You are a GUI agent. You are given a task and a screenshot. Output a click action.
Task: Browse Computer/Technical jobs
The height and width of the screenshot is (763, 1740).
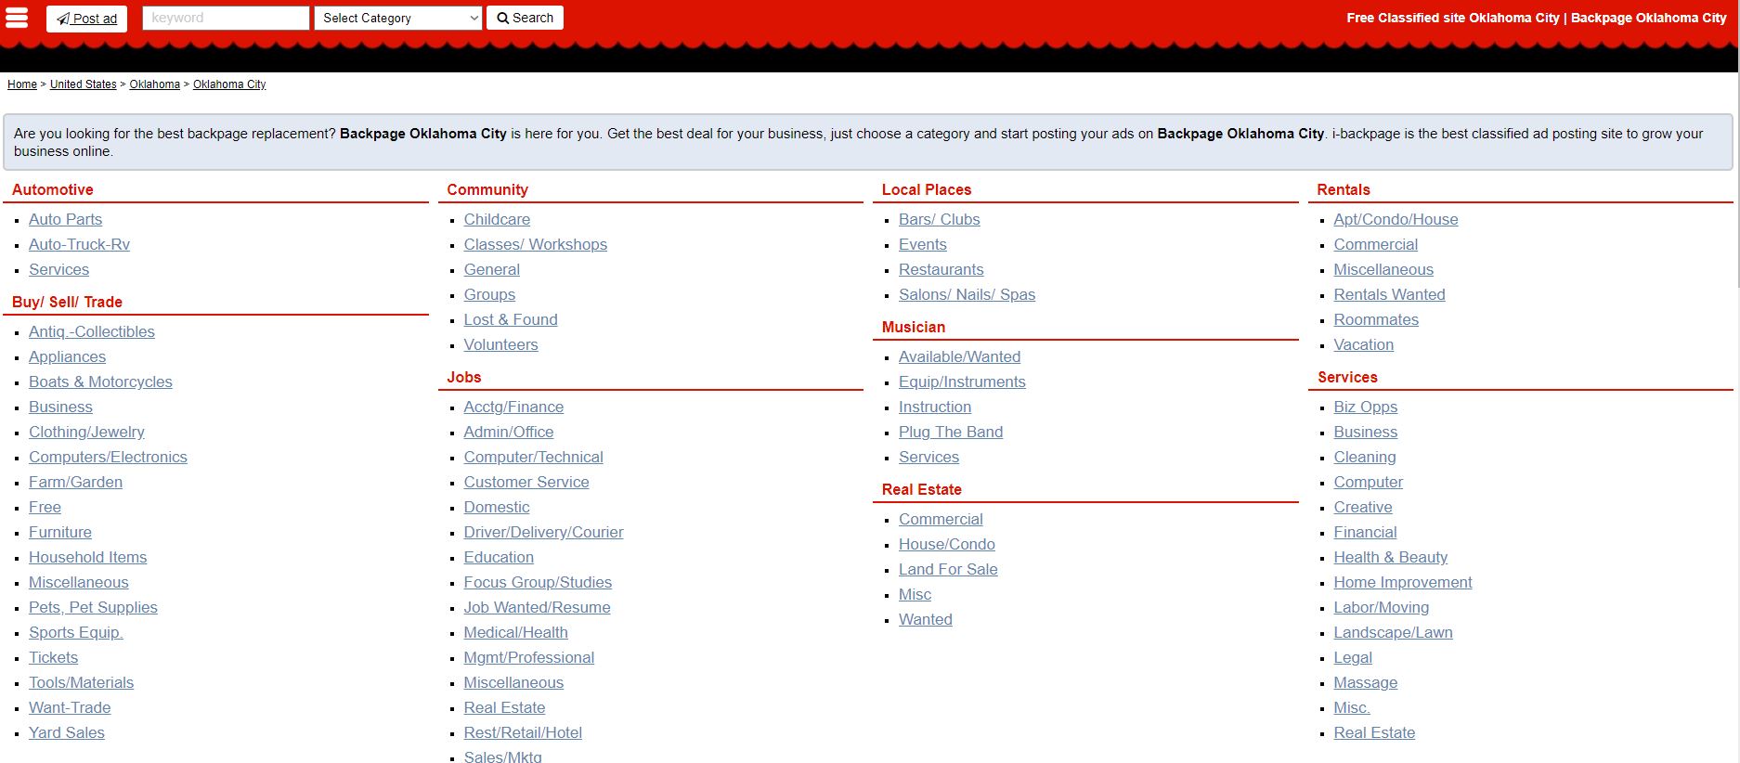point(534,457)
